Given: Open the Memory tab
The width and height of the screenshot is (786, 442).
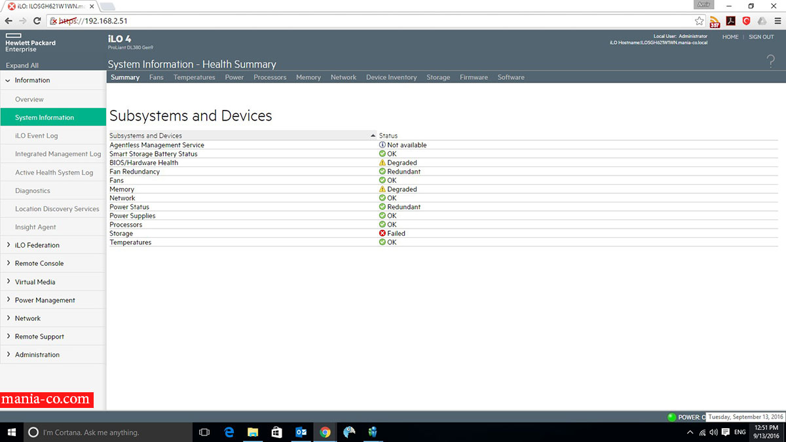Looking at the screenshot, I should coord(309,77).
